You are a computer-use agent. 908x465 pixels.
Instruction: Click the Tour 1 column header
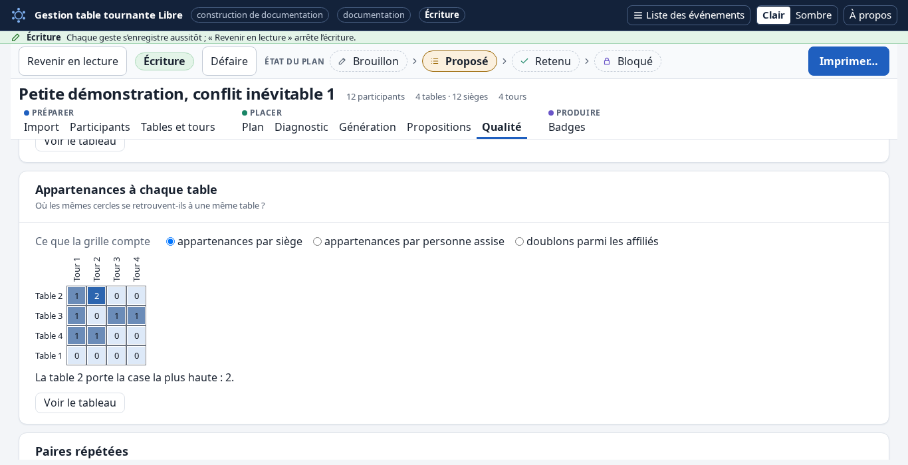click(x=76, y=269)
